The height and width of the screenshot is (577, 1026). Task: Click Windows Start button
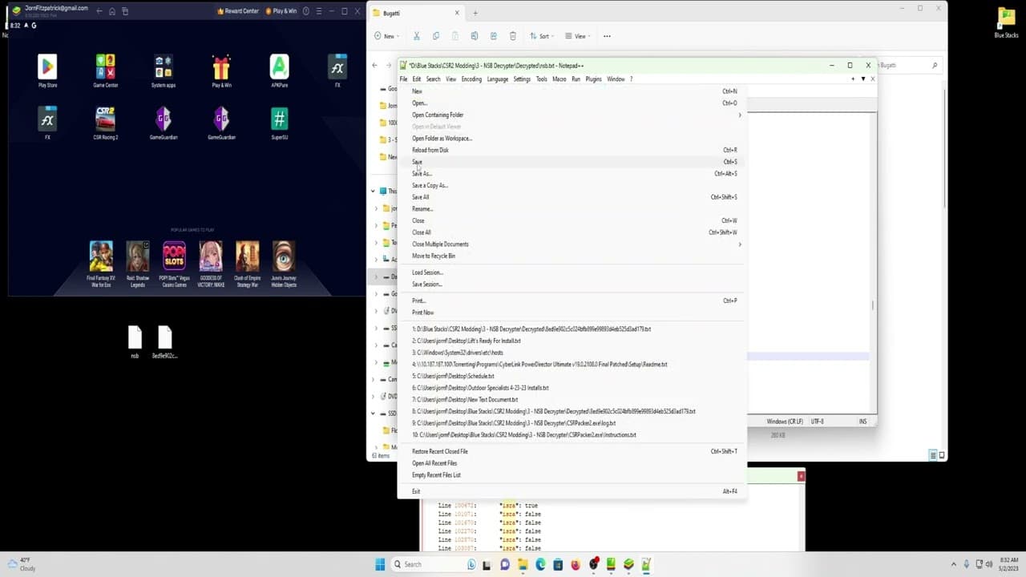(380, 564)
